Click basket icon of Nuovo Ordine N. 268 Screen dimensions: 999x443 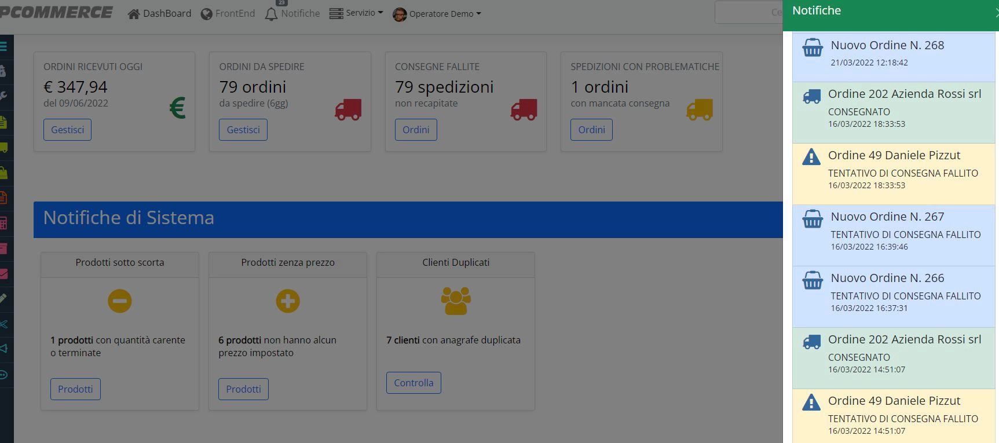click(813, 47)
